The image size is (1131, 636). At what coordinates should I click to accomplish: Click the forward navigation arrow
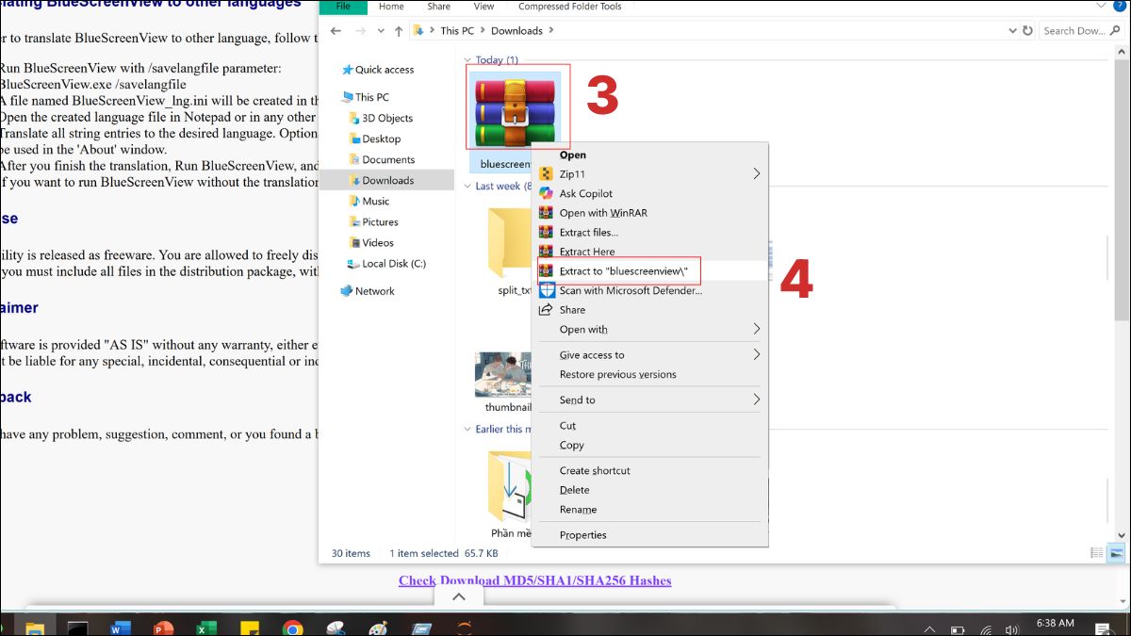(363, 30)
